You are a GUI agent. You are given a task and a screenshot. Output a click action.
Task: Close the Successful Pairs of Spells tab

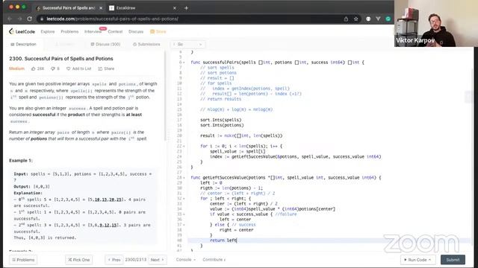click(101, 8)
